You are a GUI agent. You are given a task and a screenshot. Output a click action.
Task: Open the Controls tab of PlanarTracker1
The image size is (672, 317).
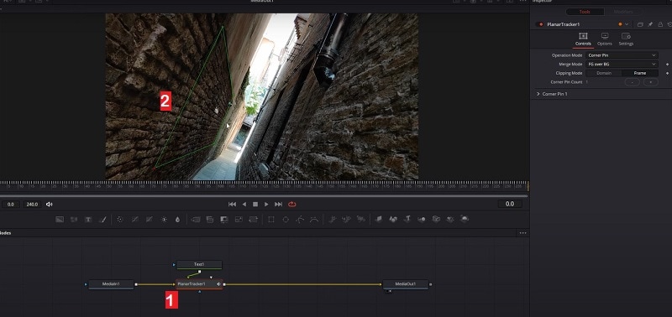[583, 39]
